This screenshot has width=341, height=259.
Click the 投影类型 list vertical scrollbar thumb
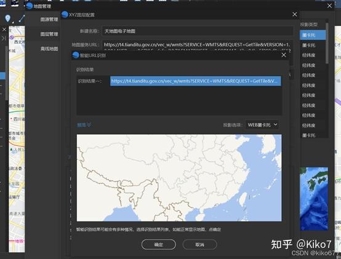327,42
